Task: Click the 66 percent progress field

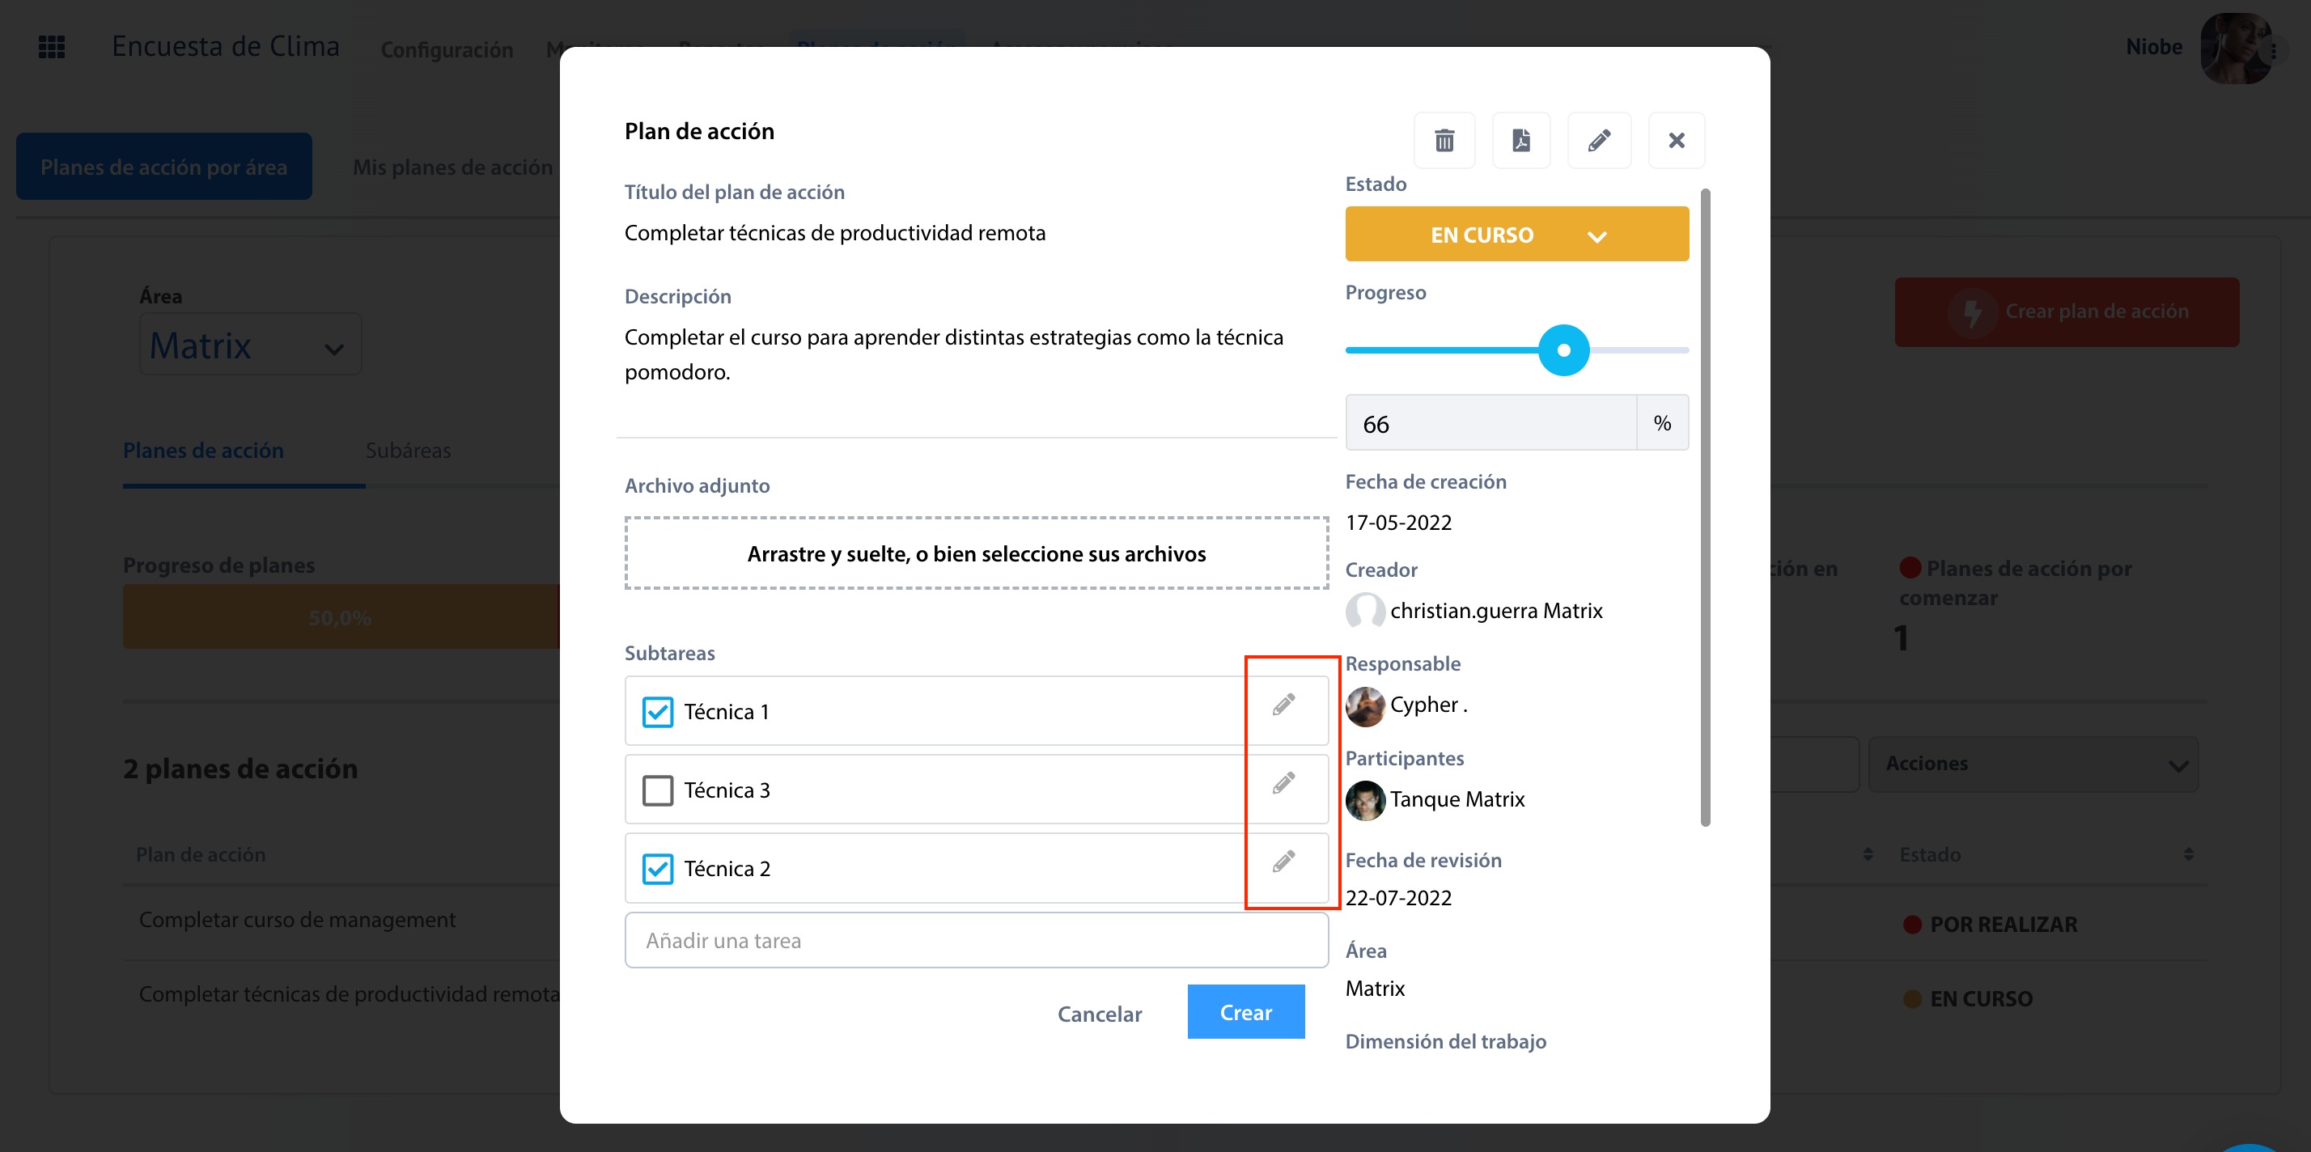Action: [1490, 422]
